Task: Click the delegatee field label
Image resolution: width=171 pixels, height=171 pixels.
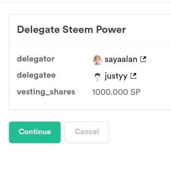Action: (36, 75)
